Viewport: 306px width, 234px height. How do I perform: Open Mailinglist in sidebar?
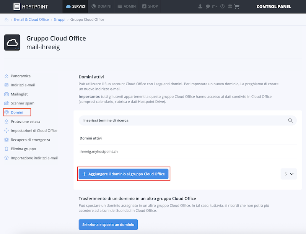coord(19,94)
